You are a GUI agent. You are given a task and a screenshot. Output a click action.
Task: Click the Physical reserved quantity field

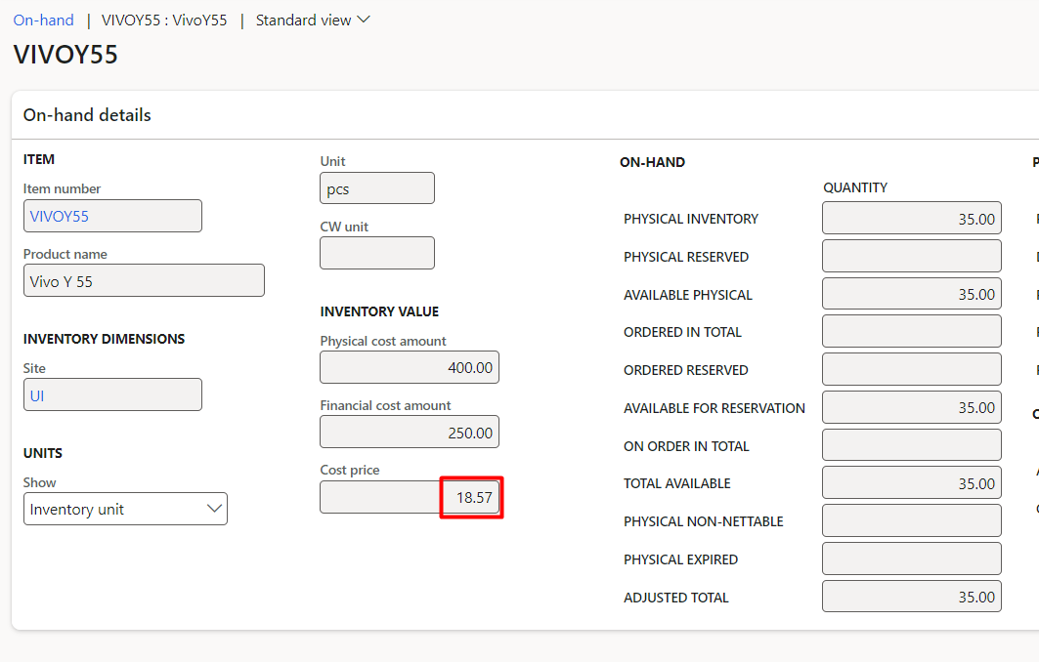pos(911,256)
